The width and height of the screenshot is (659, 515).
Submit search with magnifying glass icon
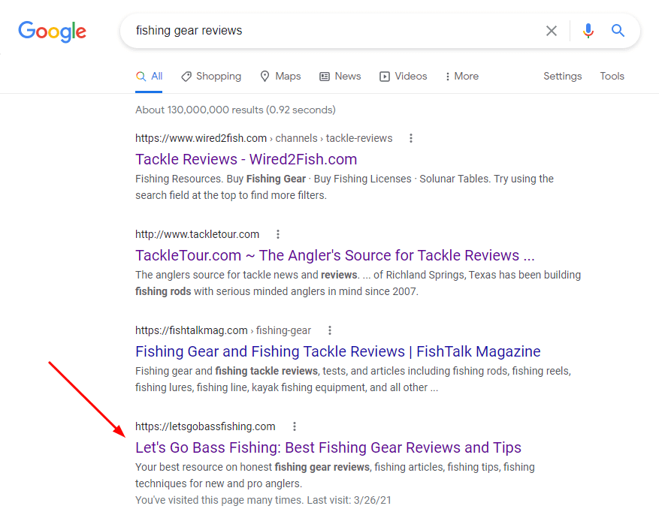point(618,30)
